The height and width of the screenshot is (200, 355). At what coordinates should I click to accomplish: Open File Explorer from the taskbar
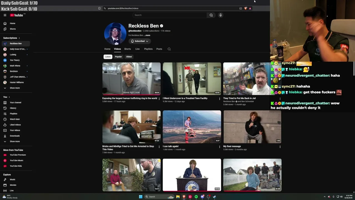pyautogui.click(x=178, y=197)
